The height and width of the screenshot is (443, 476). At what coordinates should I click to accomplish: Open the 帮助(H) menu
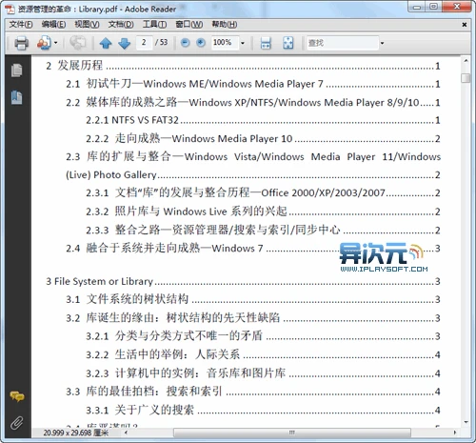225,25
